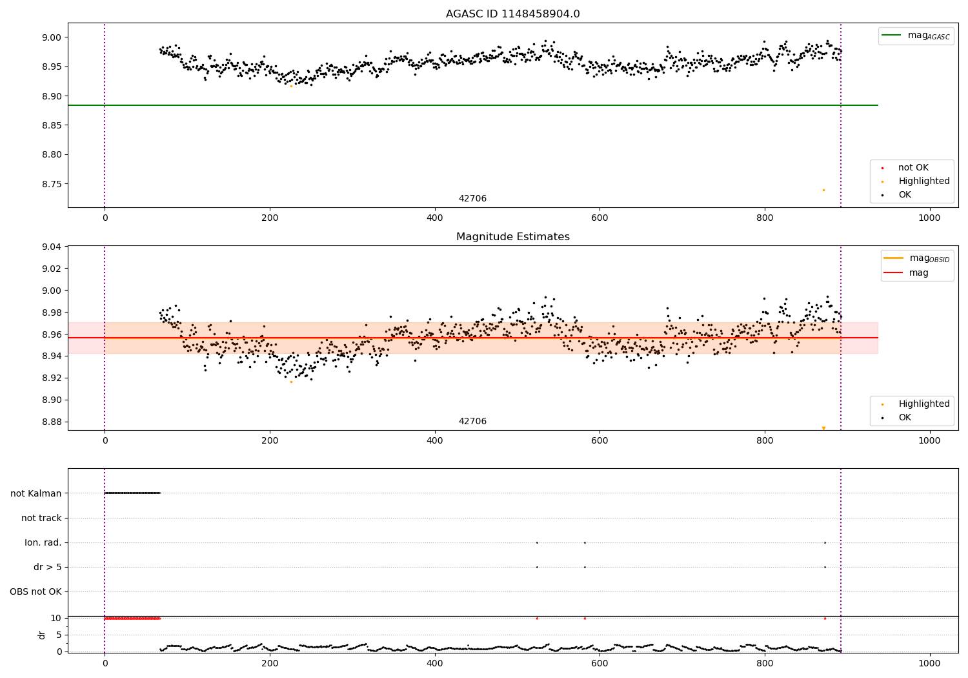968x678 pixels.
Task: Click the orange mag OBSID legend line sample
Action: pyautogui.click(x=894, y=258)
